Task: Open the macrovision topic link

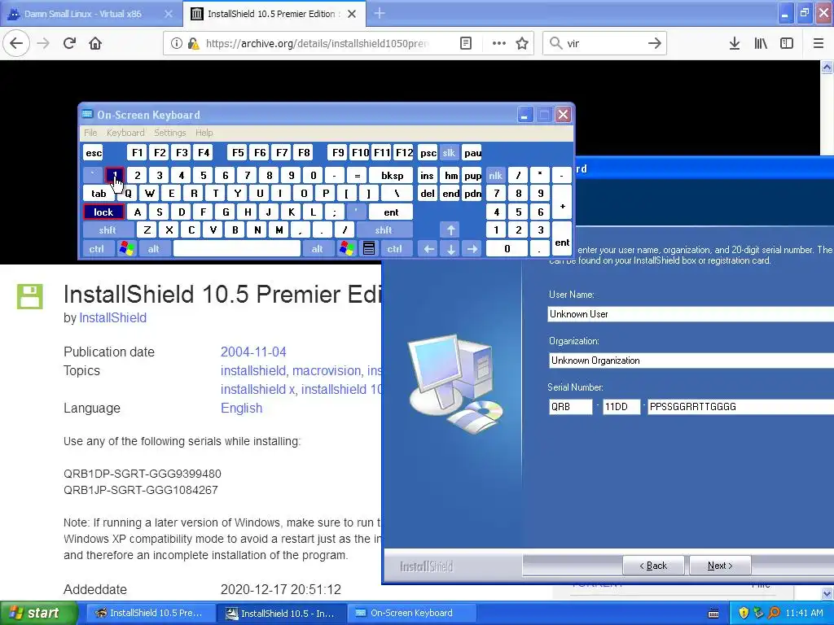Action: 327,370
